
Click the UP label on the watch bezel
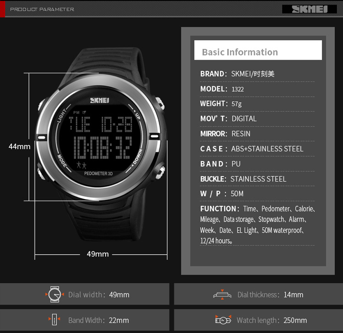coord(138,116)
